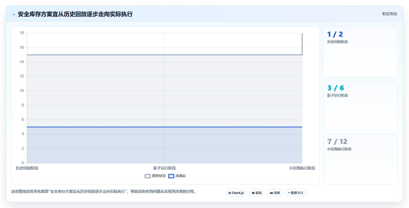Click the 原有状态 legend label
Screen dimensions: 409x208
(159, 176)
